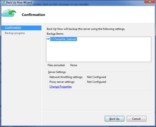Select the Confirmation step in the sidebar

pos(13,27)
